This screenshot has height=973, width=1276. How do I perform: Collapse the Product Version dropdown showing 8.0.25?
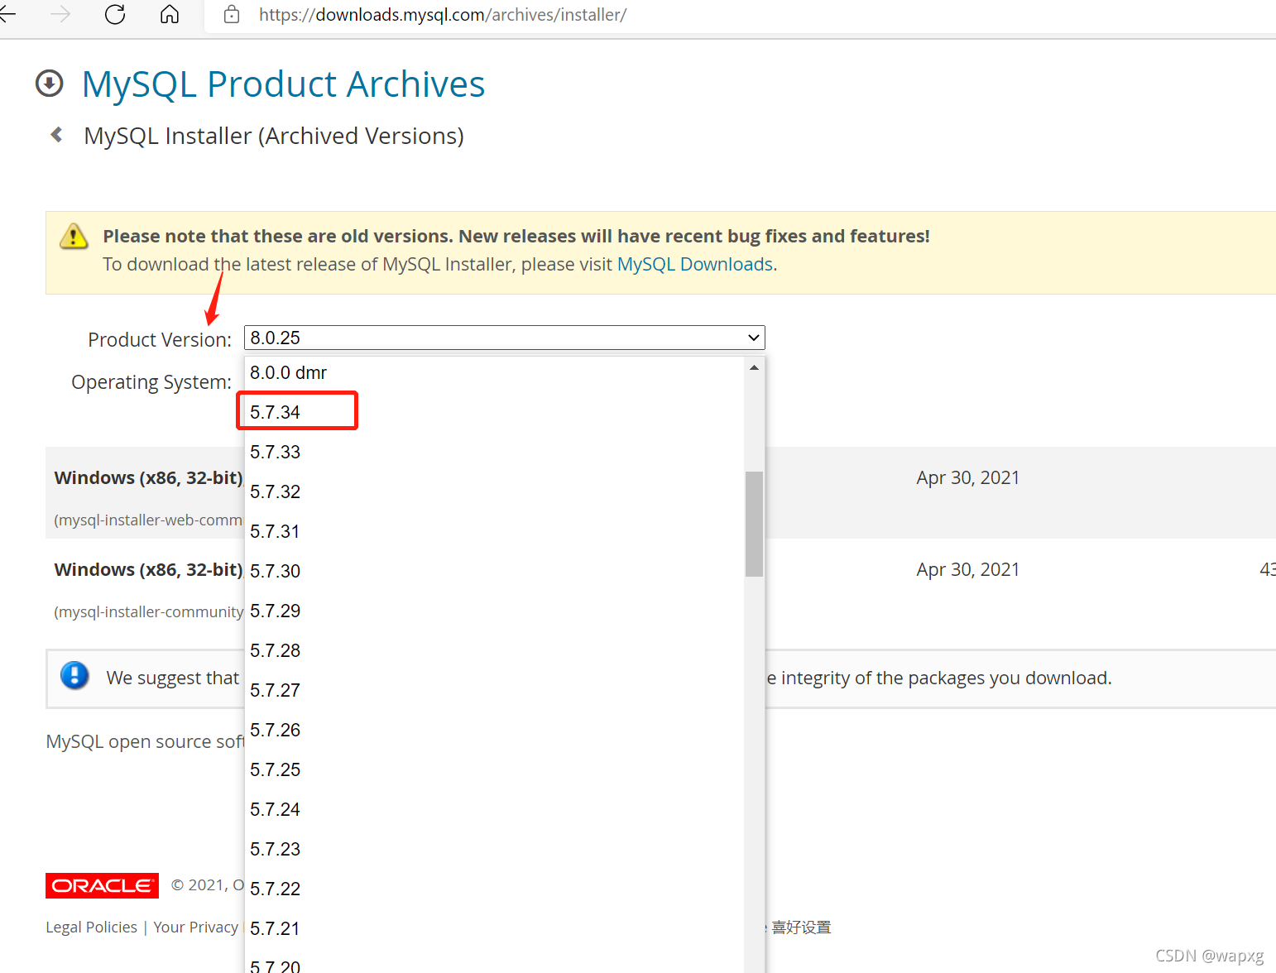505,338
